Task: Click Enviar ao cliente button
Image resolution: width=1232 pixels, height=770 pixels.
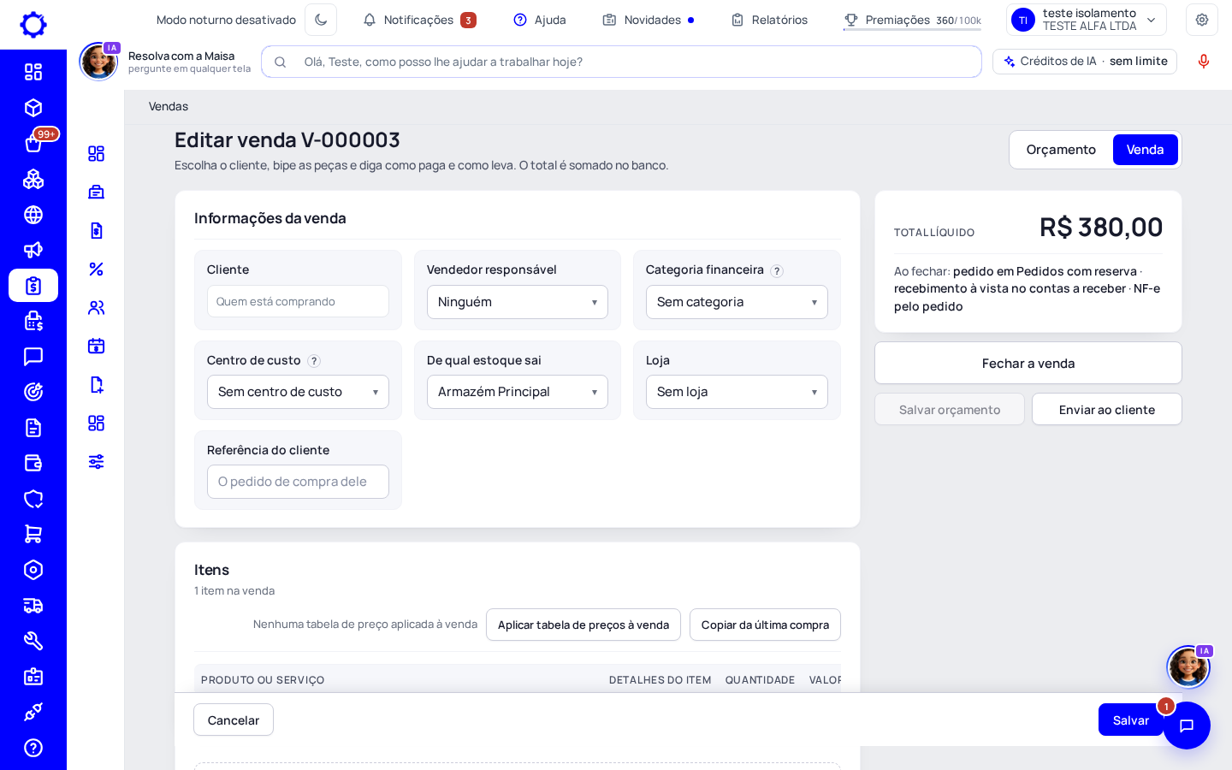Action: [1107, 410]
